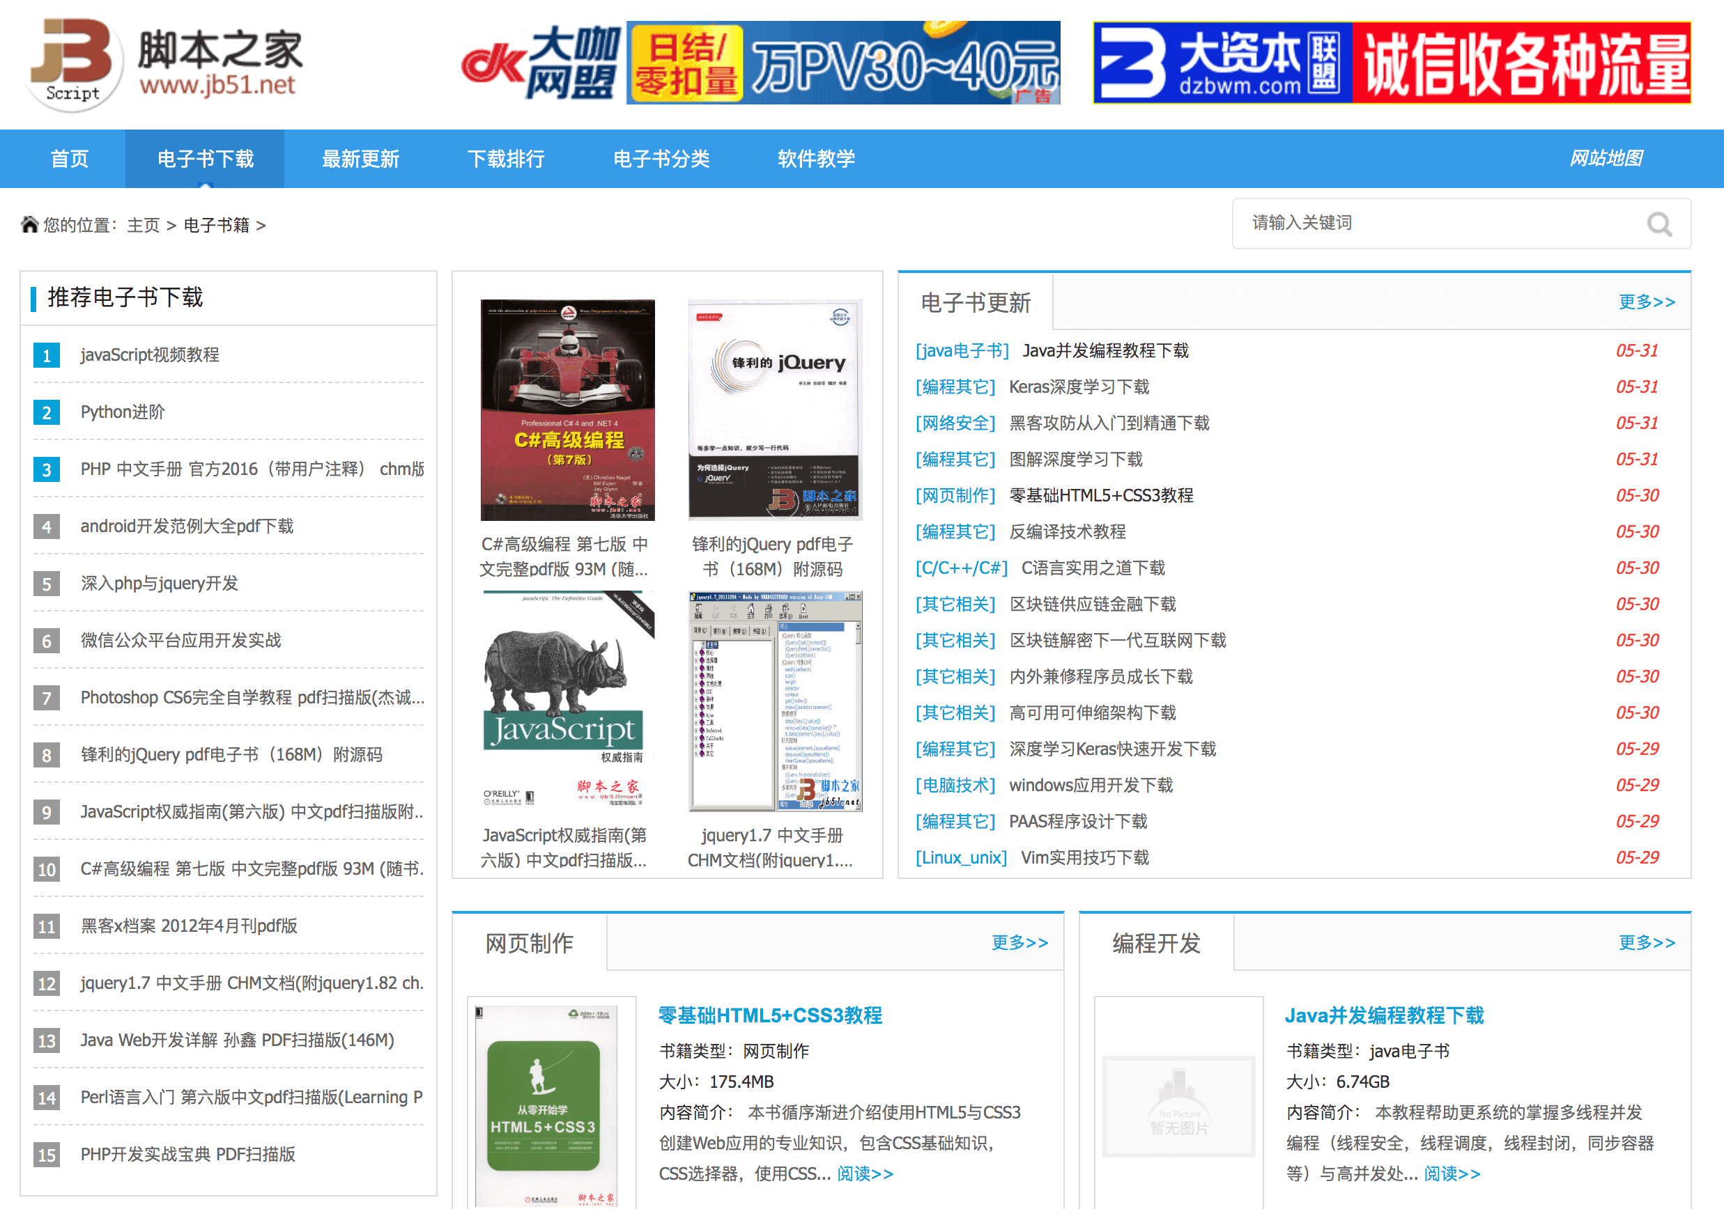Viewport: 1724px width, 1209px height.
Task: Open the 锋利的jQuery book cover image
Action: 774,409
